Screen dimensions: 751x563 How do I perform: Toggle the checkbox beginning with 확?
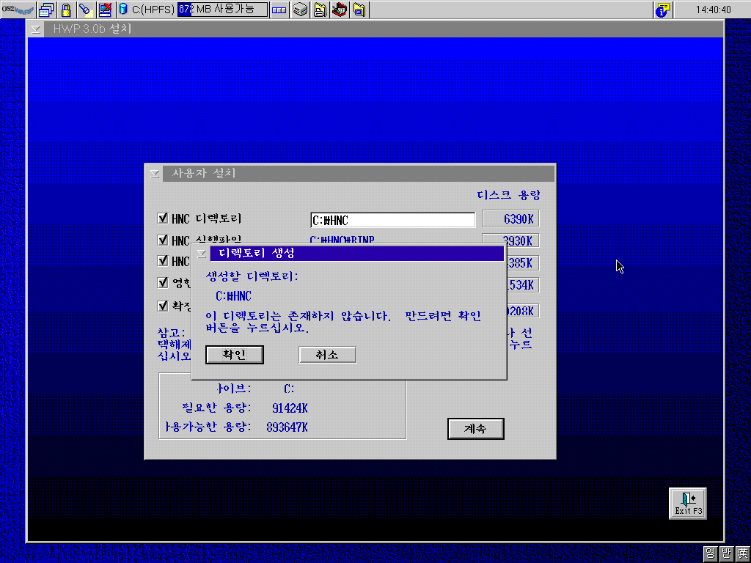(162, 306)
